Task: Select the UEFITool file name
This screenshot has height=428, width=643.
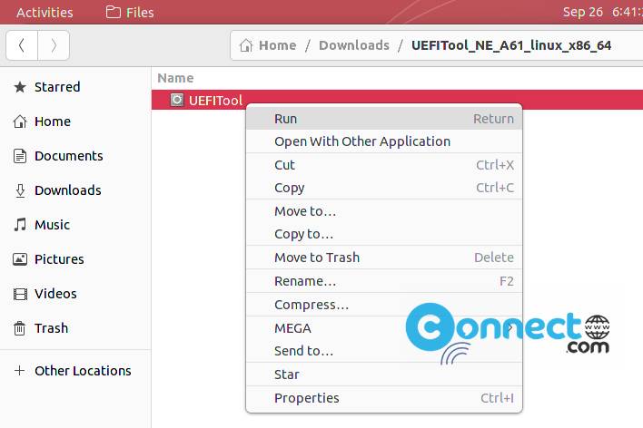Action: click(216, 101)
